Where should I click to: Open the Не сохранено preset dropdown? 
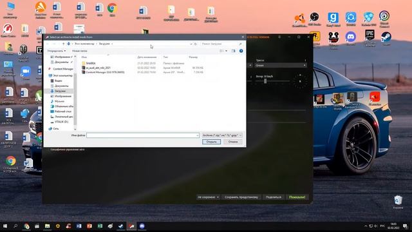[208, 197]
